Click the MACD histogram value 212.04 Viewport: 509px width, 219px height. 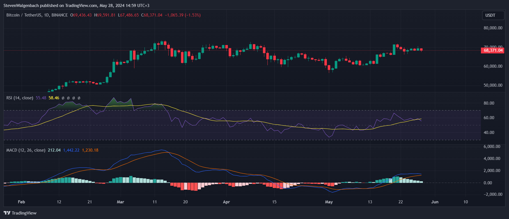coord(54,150)
